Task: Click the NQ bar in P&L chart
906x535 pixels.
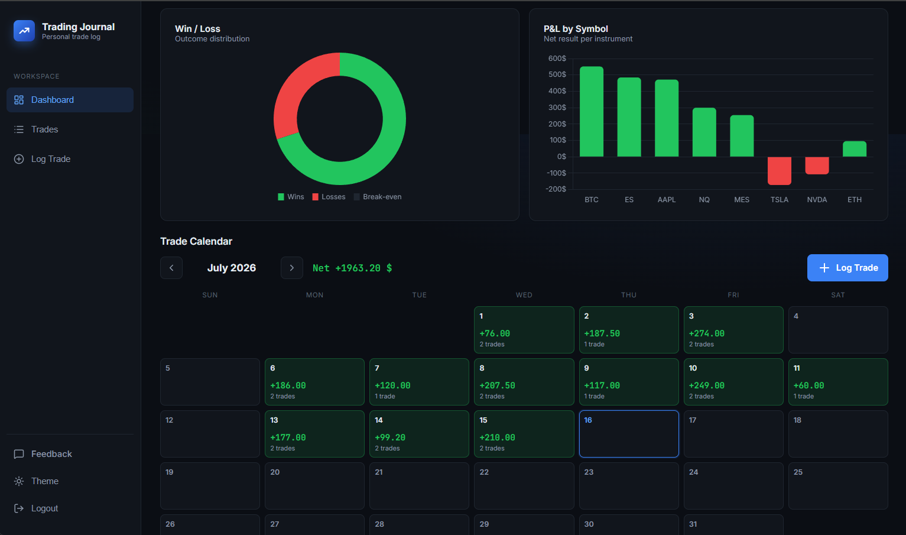Action: click(704, 132)
